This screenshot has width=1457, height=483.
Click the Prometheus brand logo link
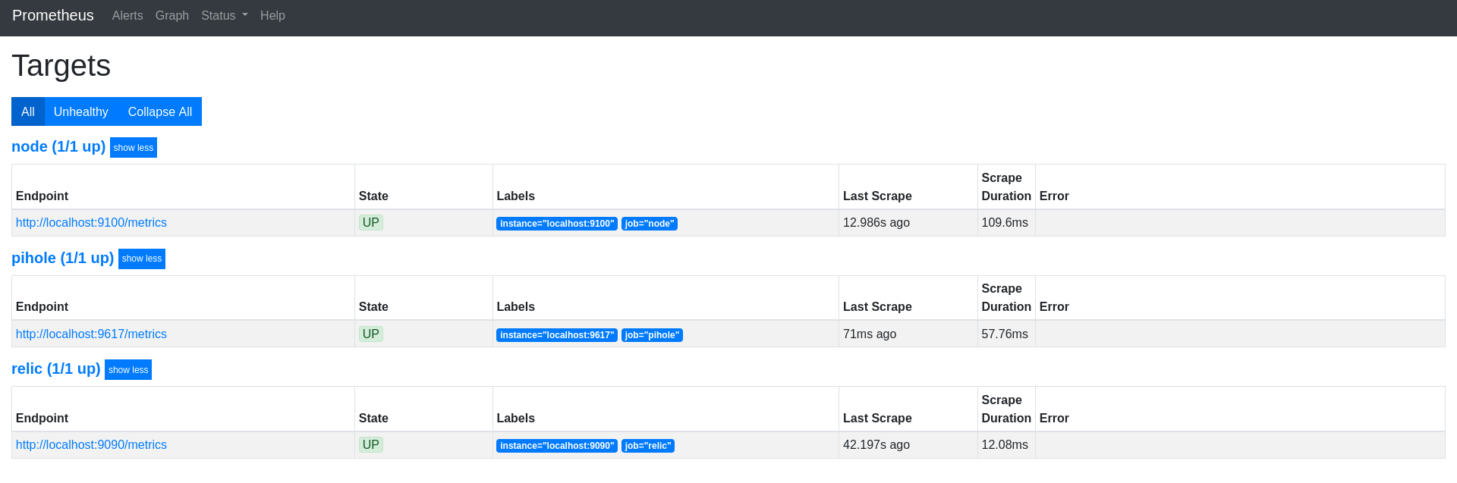(x=53, y=15)
